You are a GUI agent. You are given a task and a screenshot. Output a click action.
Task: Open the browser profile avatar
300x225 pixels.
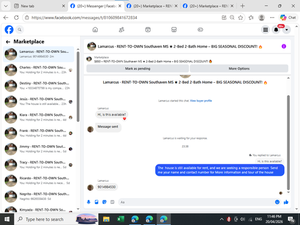click(262, 17)
